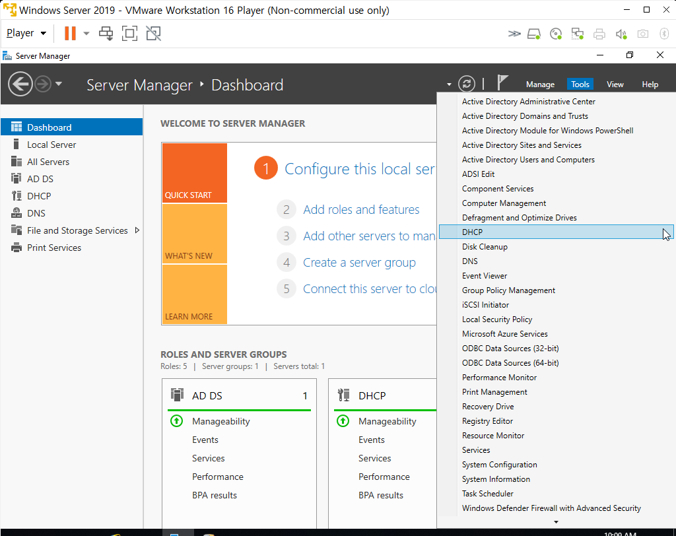676x536 pixels.
Task: Click Add roles and features link
Action: click(361, 209)
